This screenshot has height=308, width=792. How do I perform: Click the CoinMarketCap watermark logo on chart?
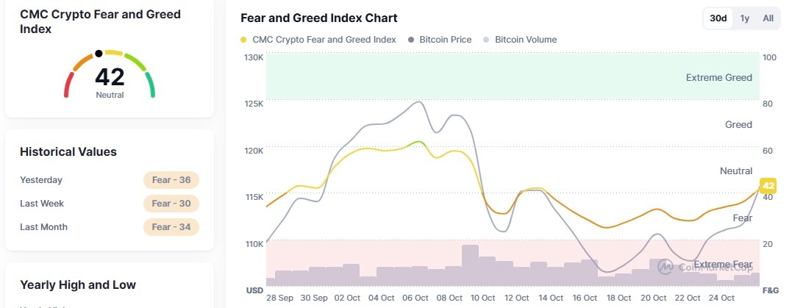(667, 267)
